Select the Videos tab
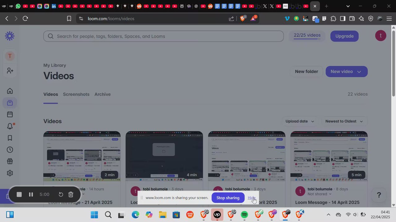The width and height of the screenshot is (396, 222). (x=50, y=94)
